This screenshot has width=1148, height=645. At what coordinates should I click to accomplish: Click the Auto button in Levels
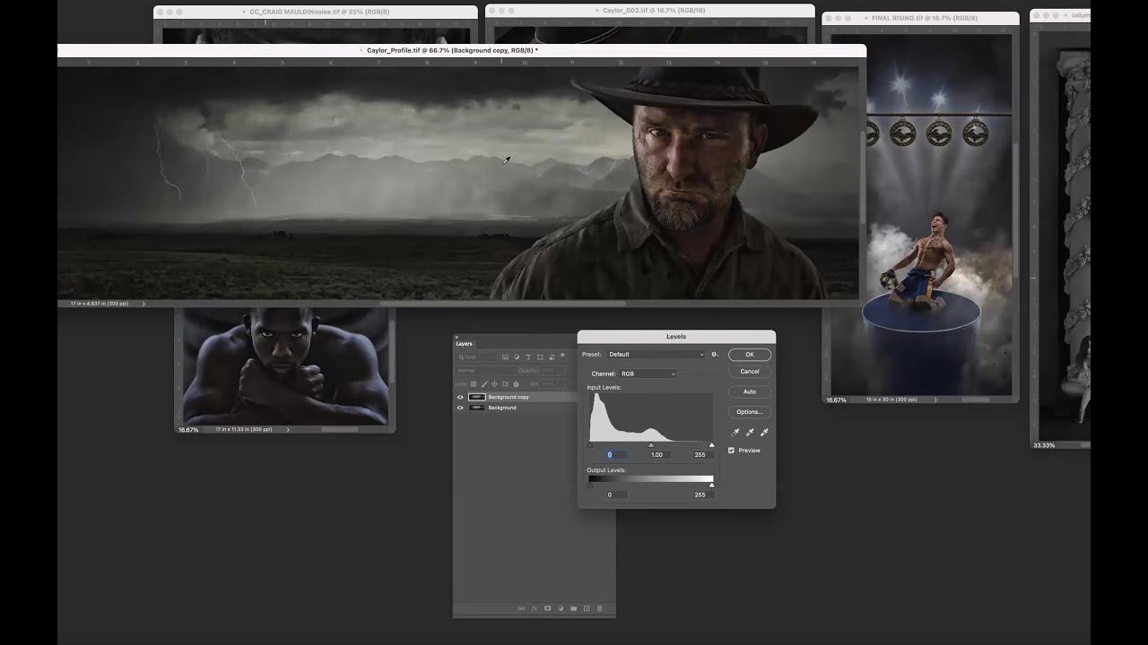coord(750,391)
